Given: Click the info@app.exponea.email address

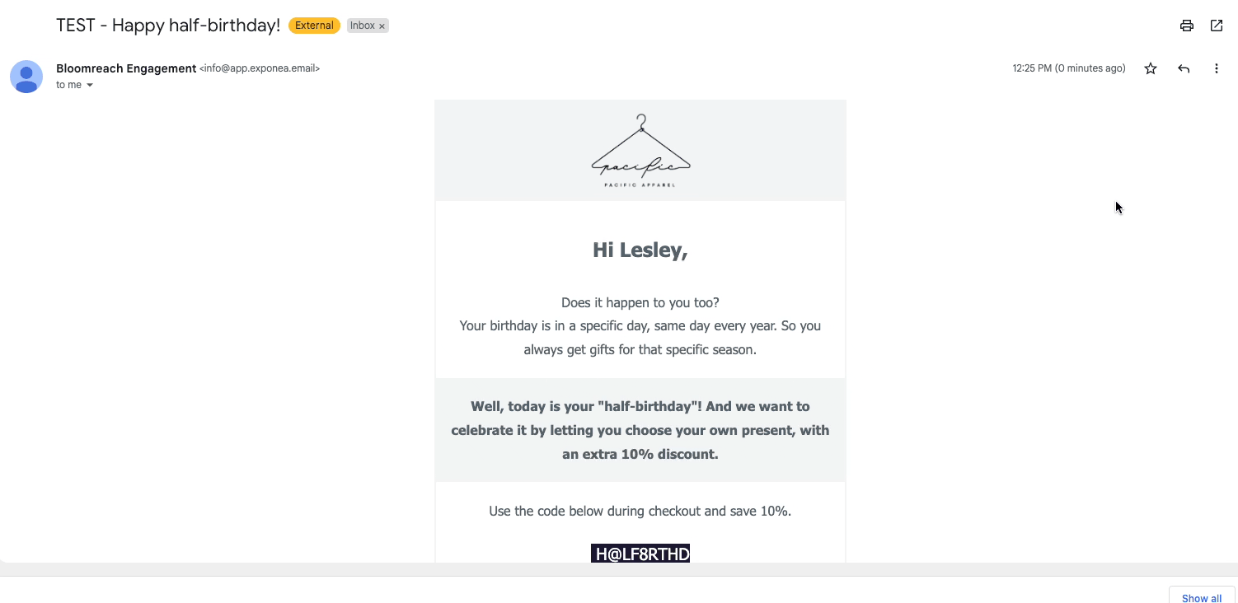Looking at the screenshot, I should (x=260, y=69).
